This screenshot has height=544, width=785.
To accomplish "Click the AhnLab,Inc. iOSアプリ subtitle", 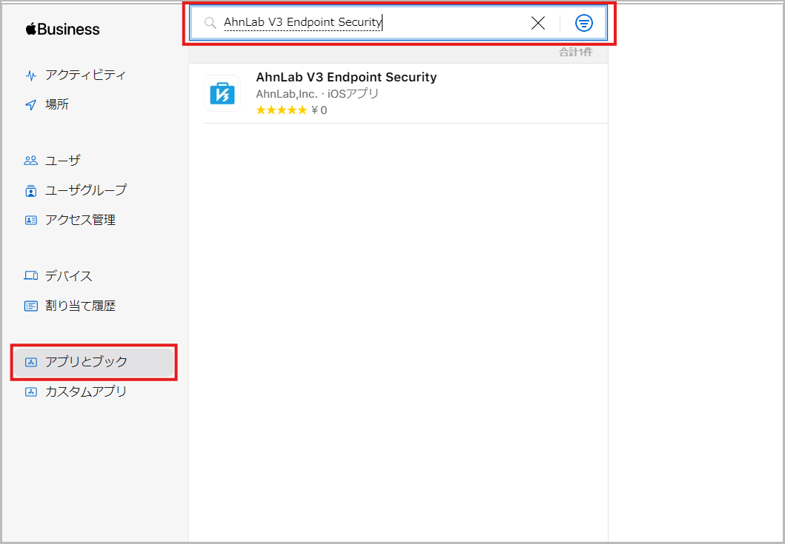I will pyautogui.click(x=317, y=94).
